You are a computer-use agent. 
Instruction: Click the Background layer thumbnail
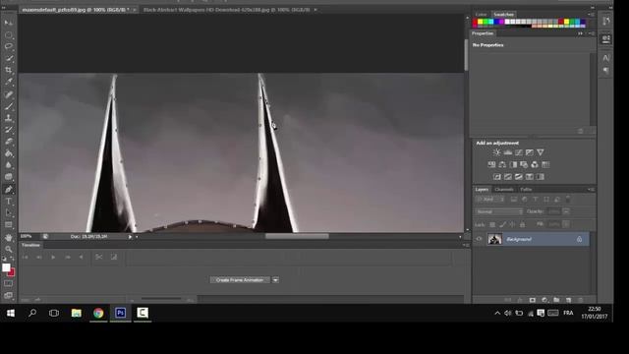point(494,239)
